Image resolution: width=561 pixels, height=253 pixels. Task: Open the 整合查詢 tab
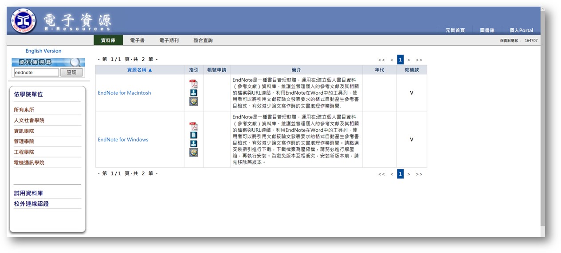click(x=203, y=40)
